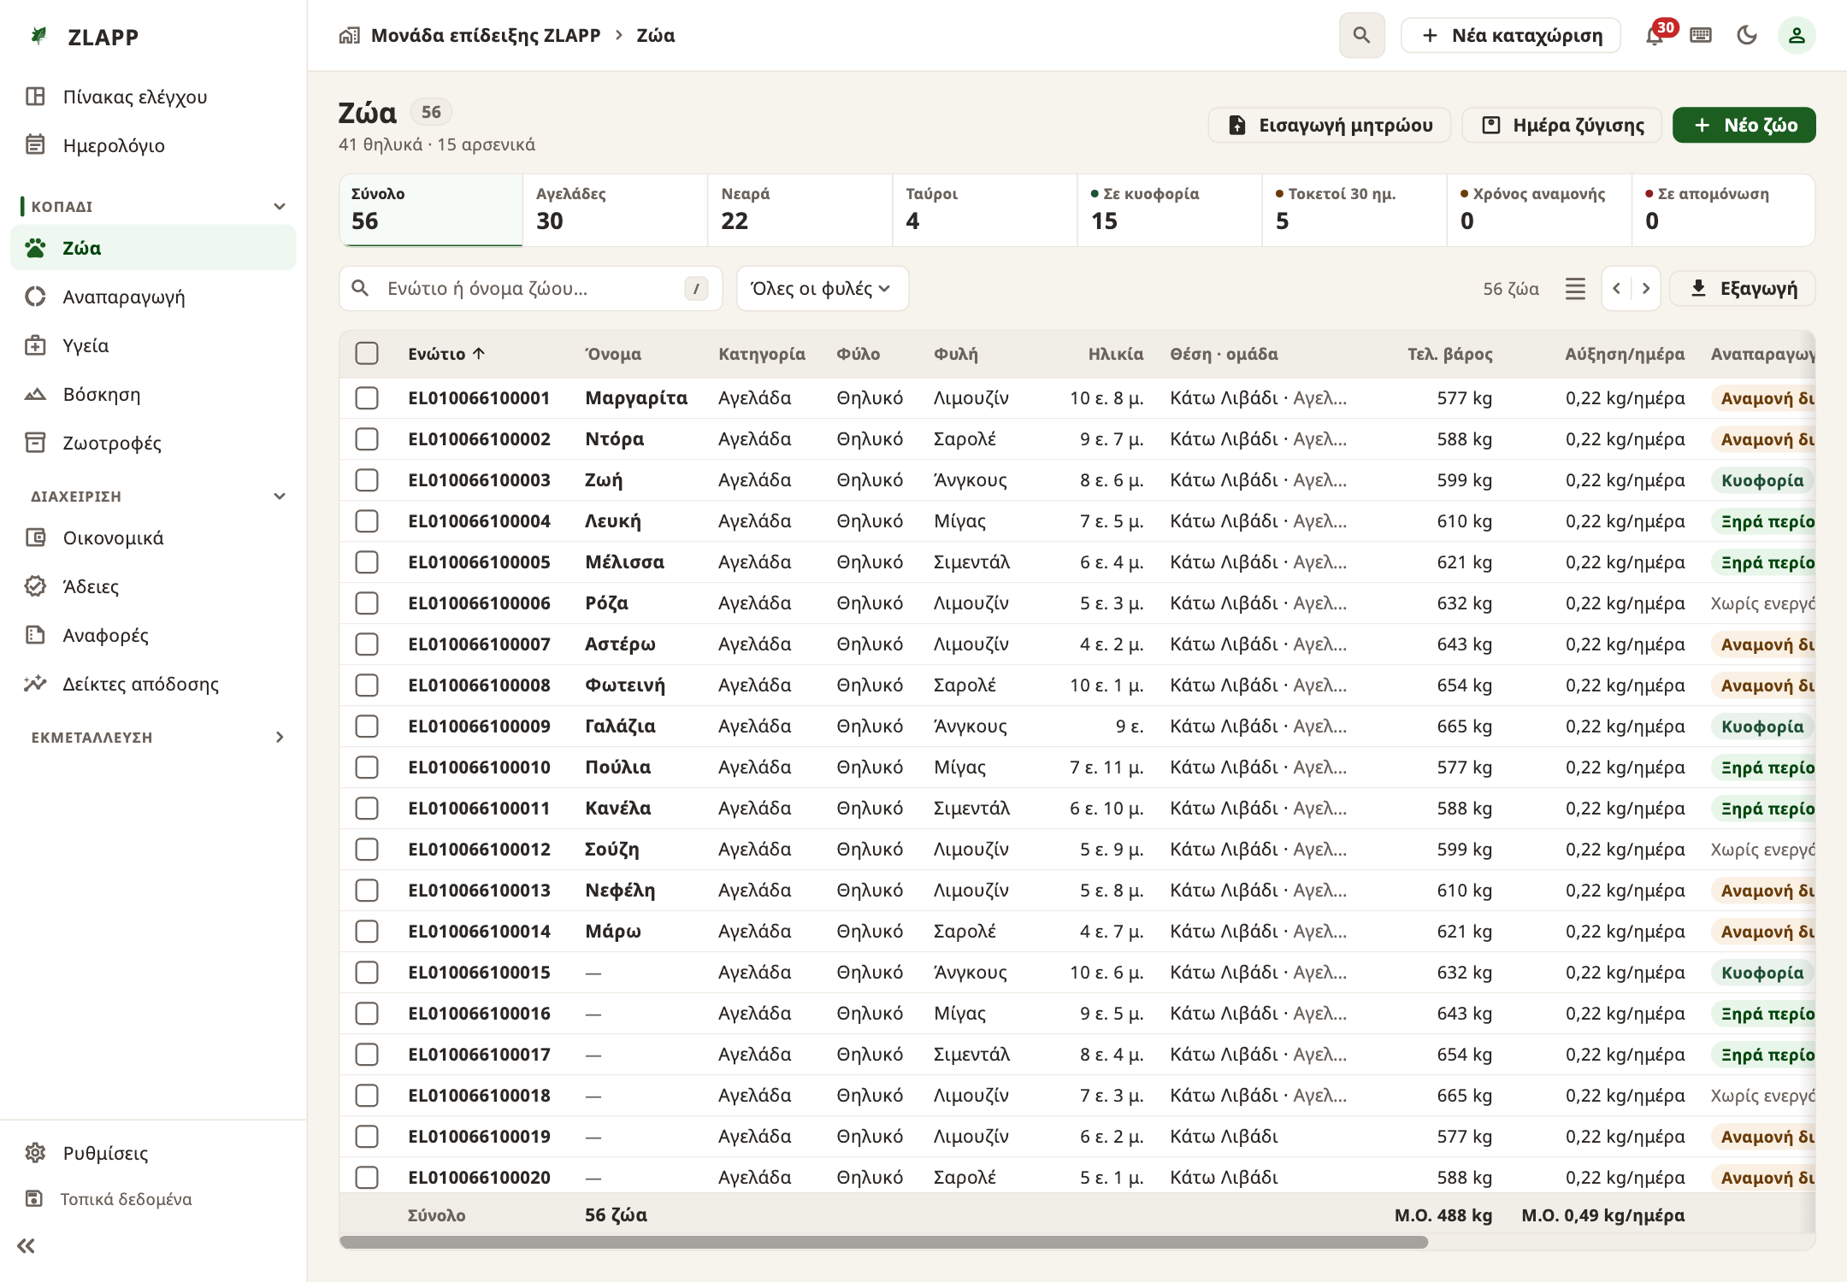Toggle dark mode moon icon
Viewport: 1847px width, 1282px height.
click(1747, 35)
